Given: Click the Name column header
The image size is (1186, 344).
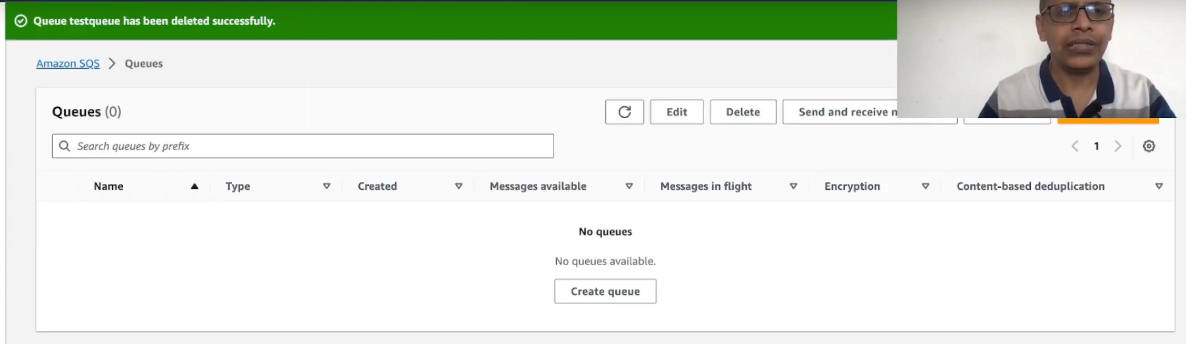Looking at the screenshot, I should click(108, 186).
